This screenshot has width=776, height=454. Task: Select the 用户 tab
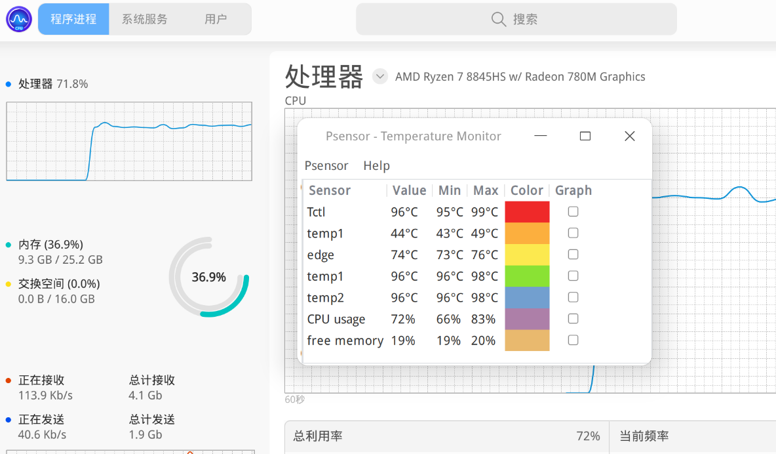tap(216, 19)
